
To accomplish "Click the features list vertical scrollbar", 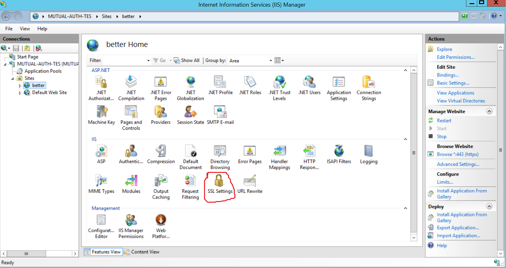I will (414, 154).
